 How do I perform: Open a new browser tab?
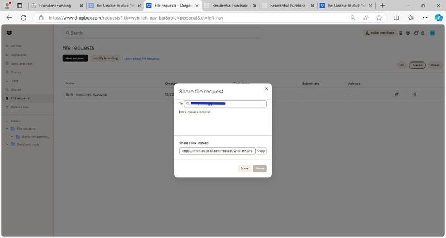point(382,6)
